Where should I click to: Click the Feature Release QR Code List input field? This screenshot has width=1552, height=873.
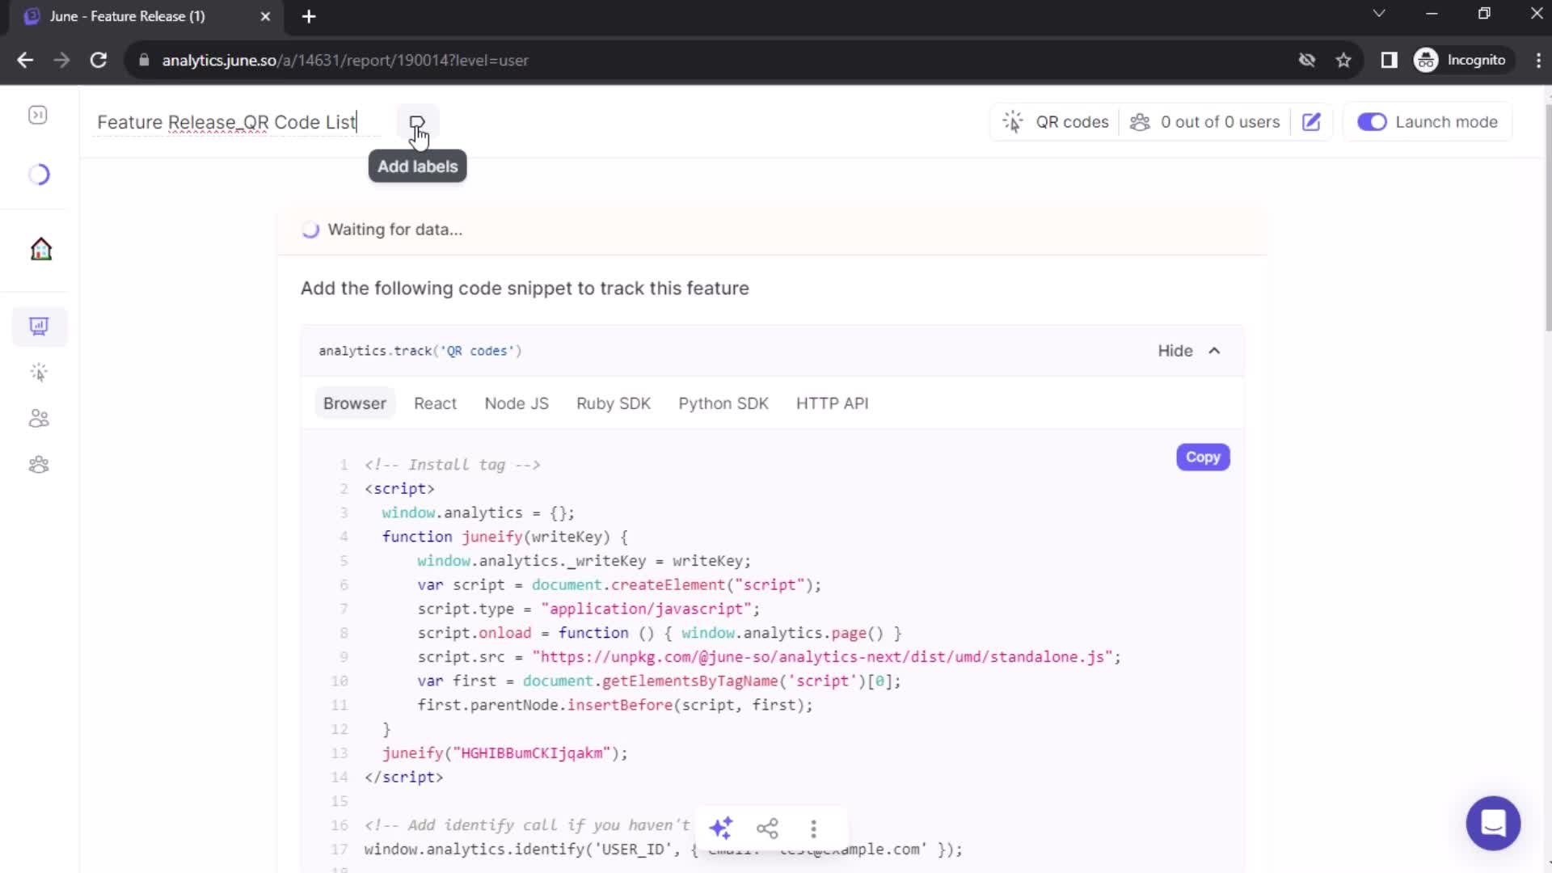[226, 121]
